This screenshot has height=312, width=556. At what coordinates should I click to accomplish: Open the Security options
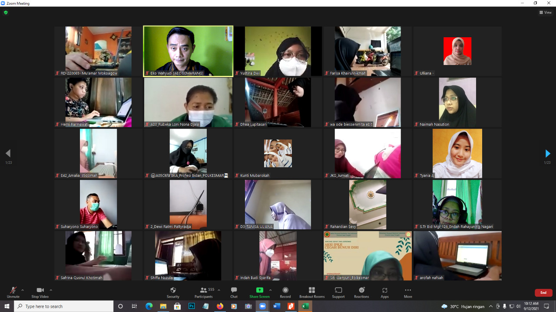(173, 292)
